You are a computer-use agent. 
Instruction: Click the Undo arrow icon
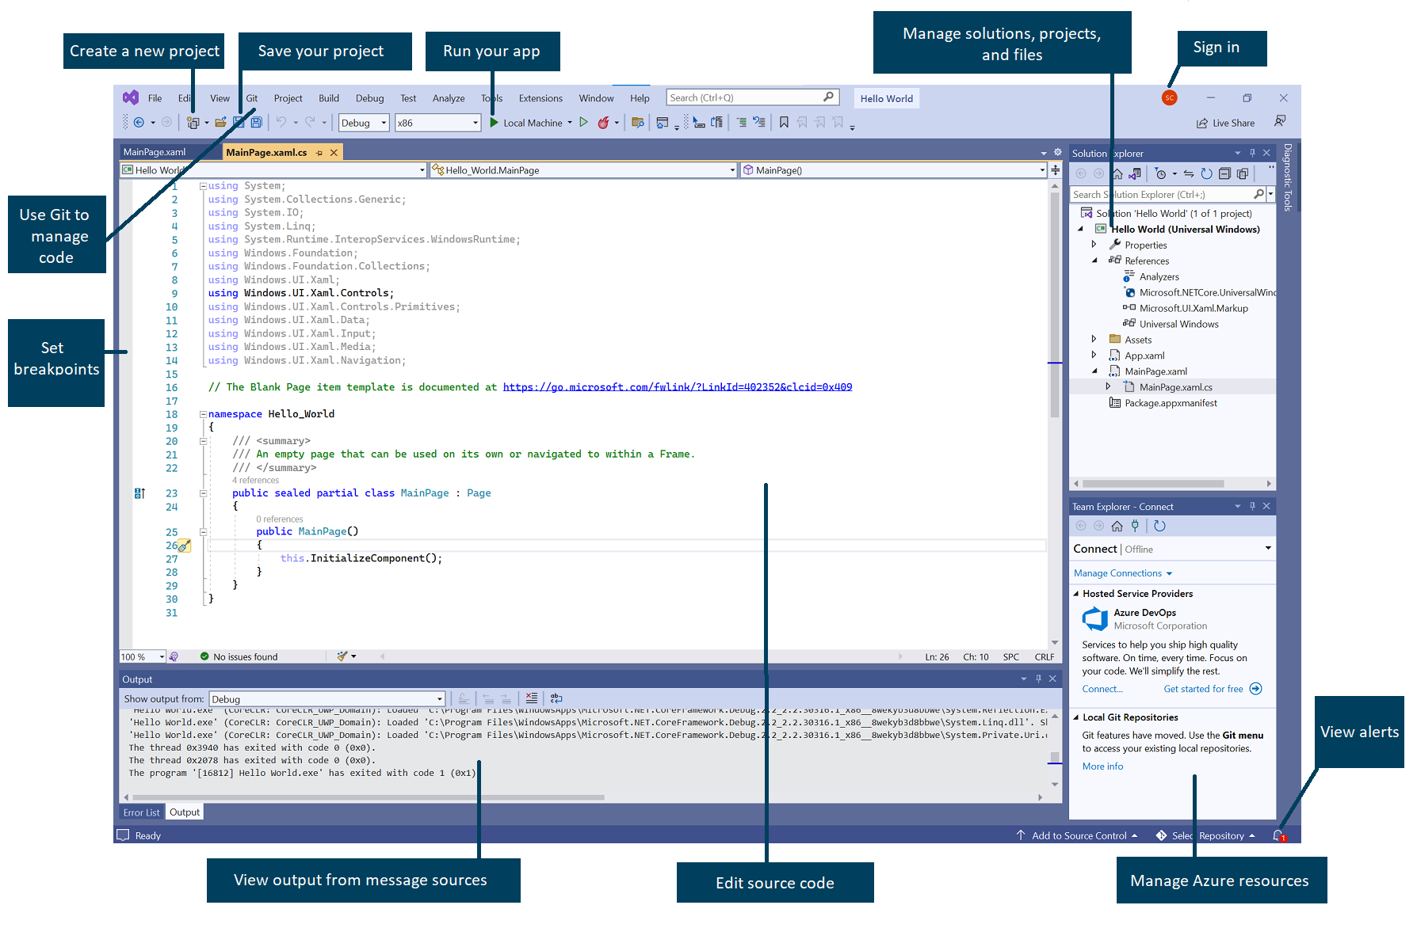pos(281,123)
